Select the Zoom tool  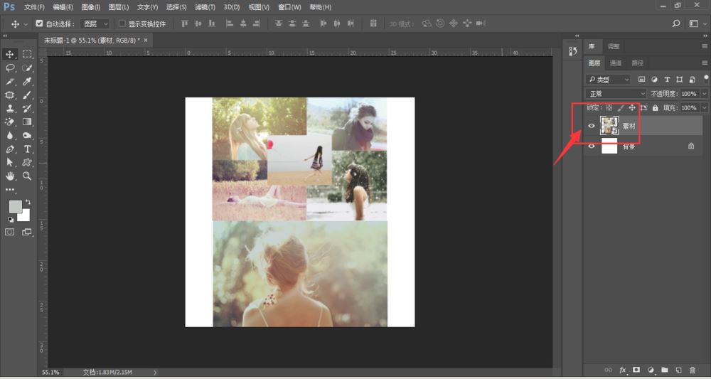[27, 176]
